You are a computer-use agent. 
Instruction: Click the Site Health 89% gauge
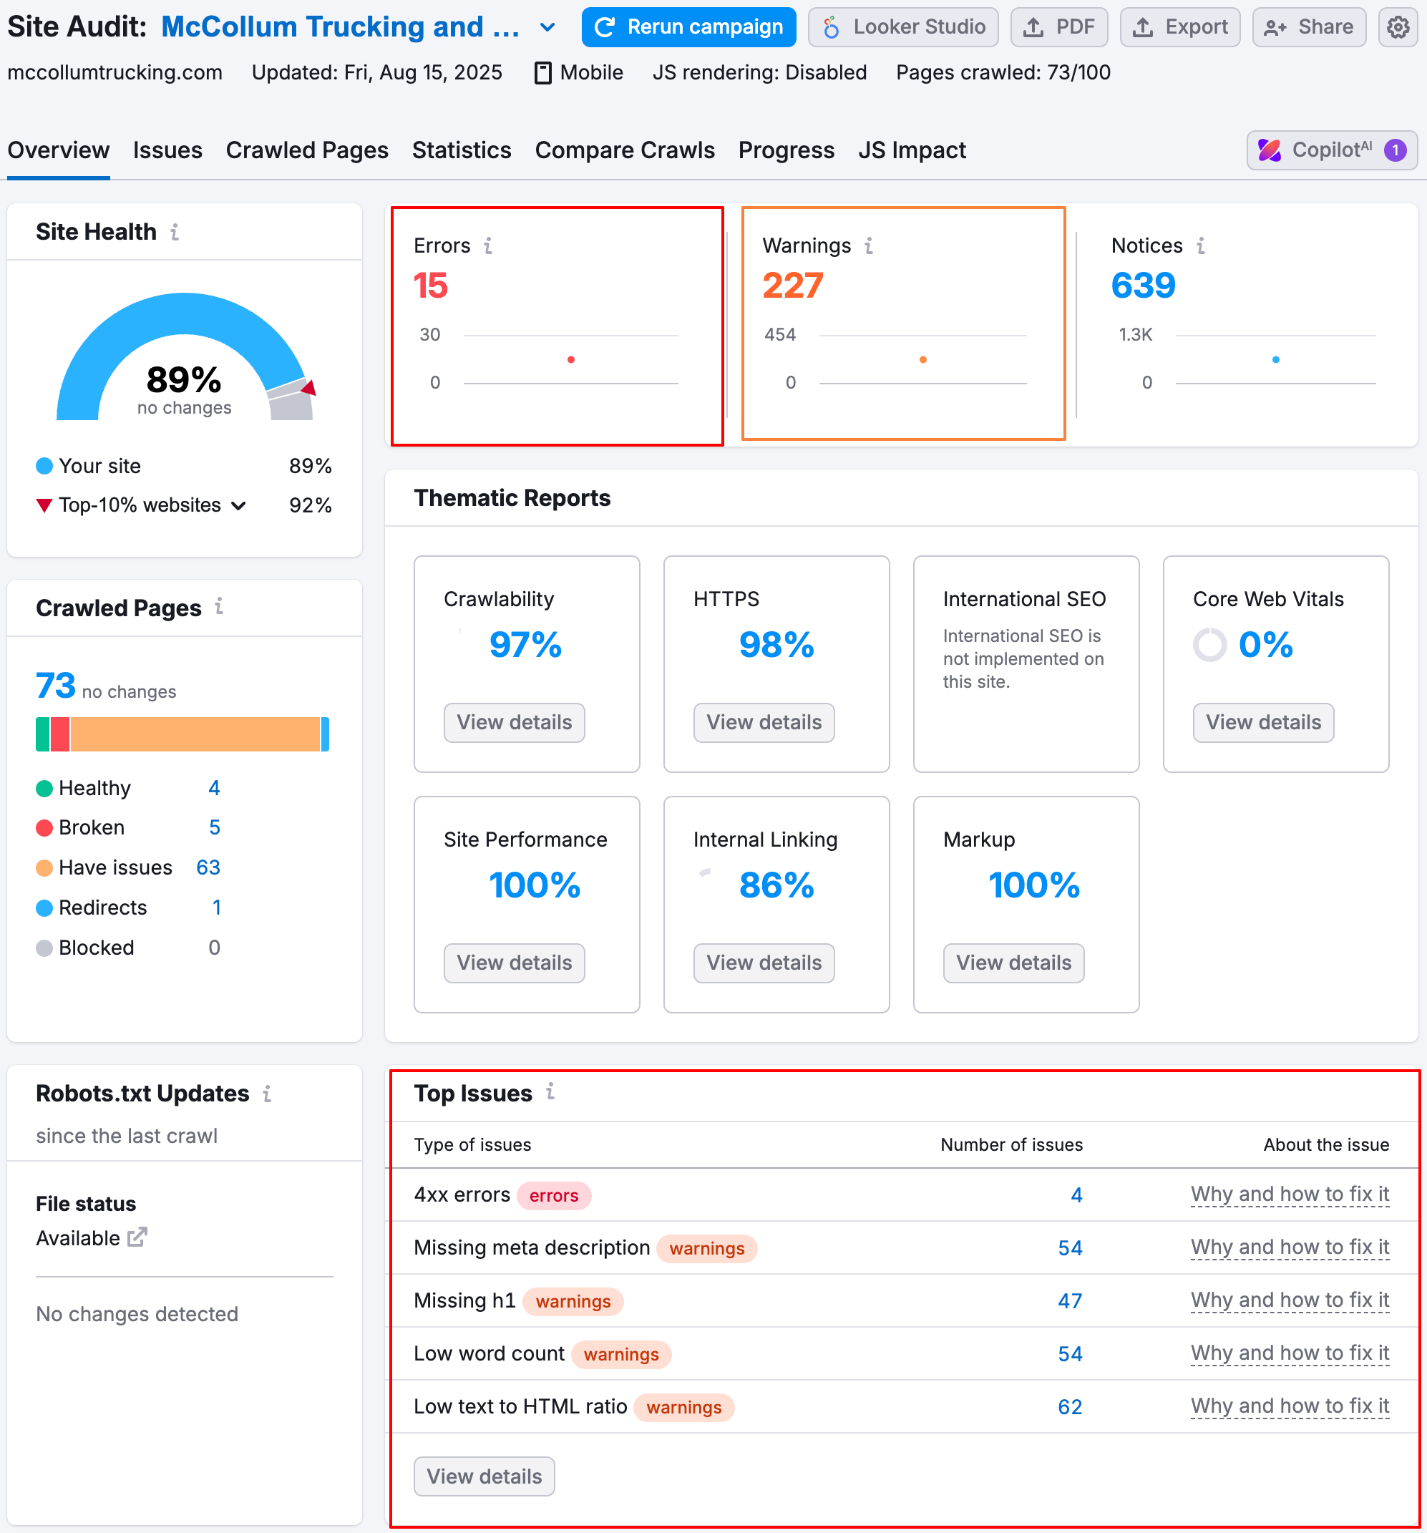pos(185,356)
